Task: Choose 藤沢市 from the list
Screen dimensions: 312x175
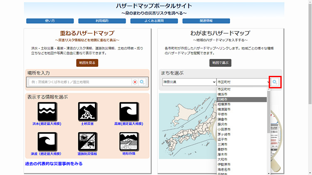Action: coord(242,124)
